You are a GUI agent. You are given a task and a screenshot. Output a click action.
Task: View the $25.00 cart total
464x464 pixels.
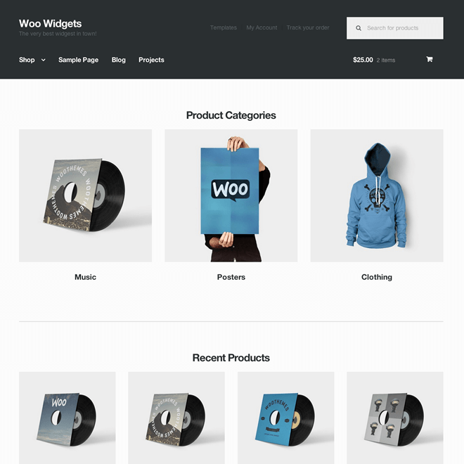363,60
